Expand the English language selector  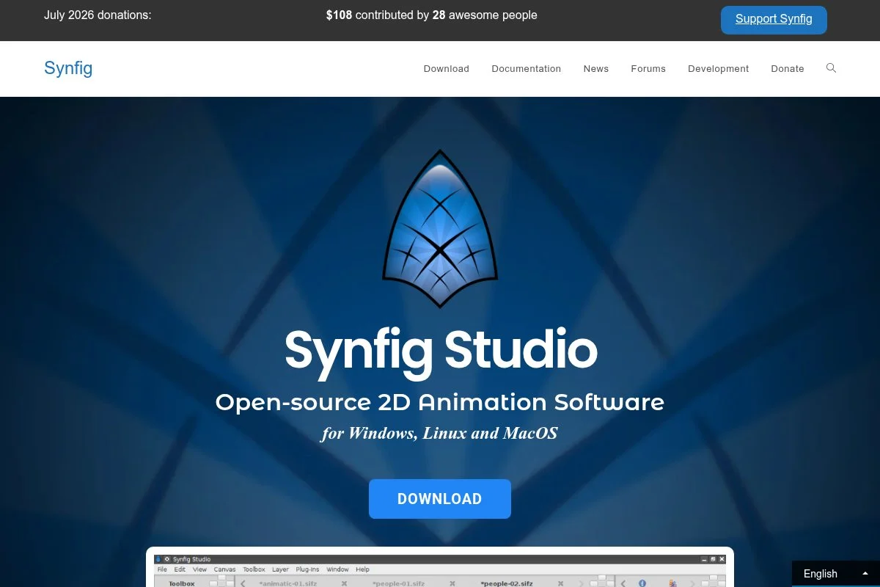[x=836, y=574]
